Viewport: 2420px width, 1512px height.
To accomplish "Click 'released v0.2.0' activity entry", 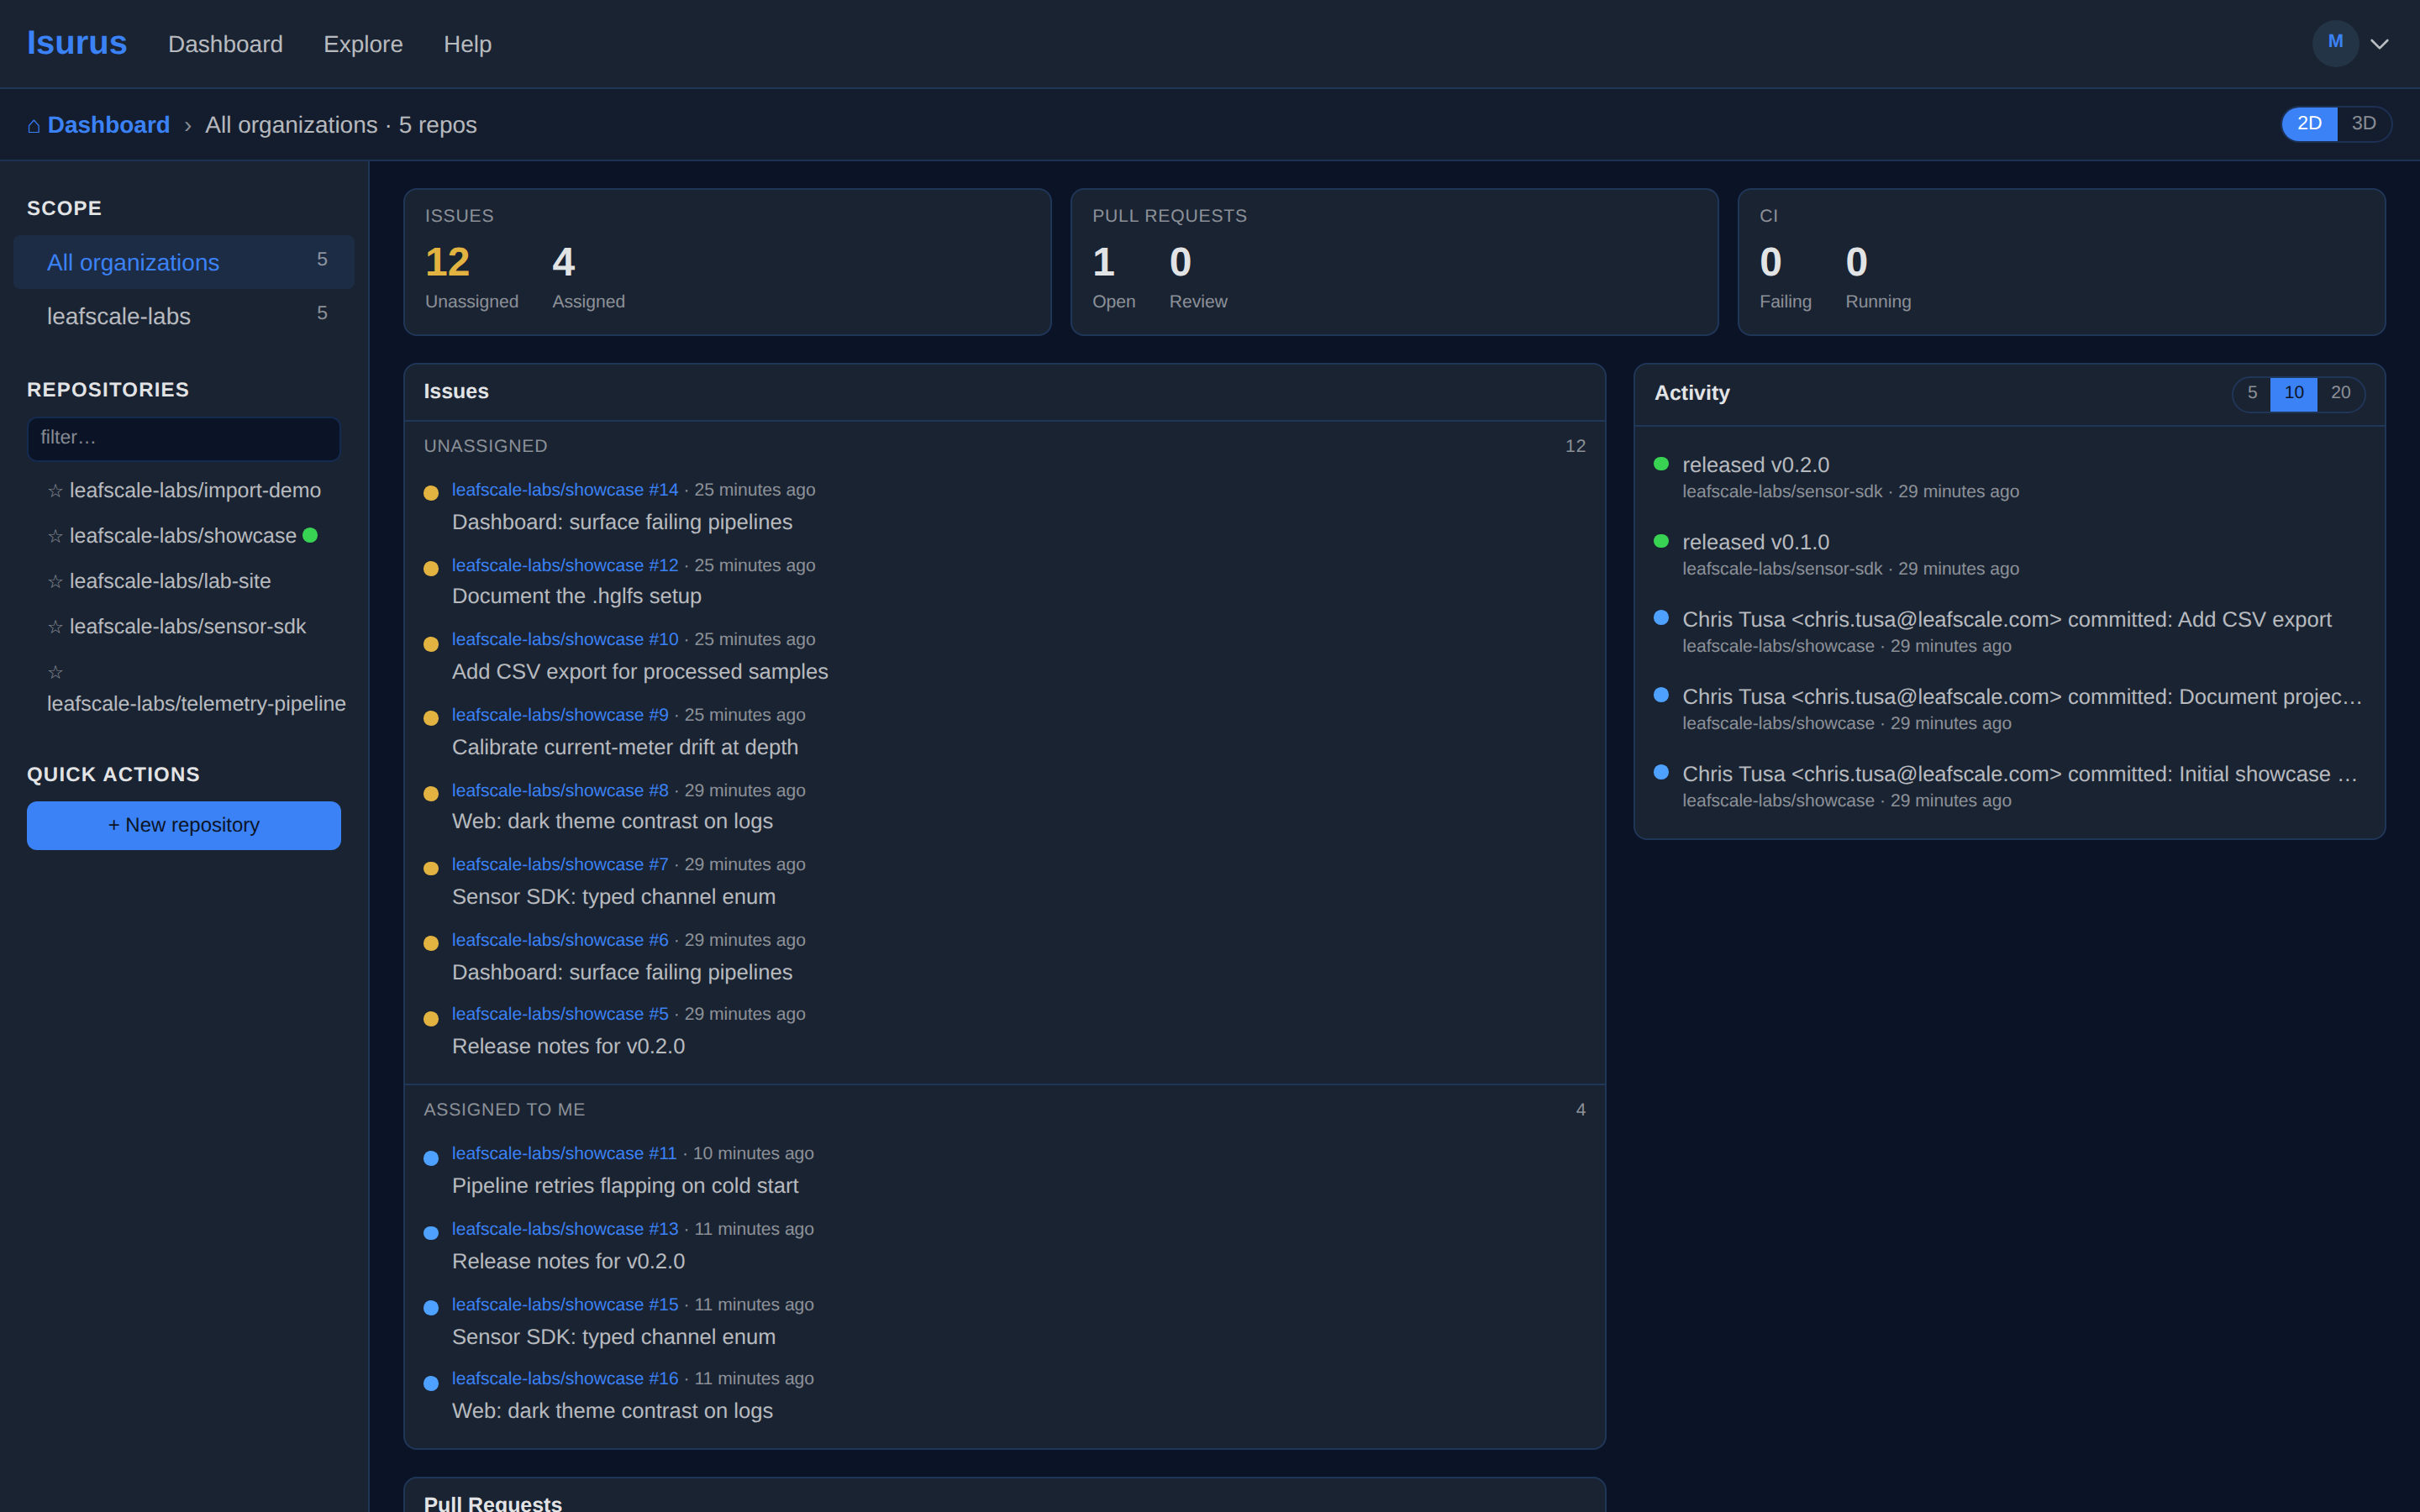I will pyautogui.click(x=1755, y=465).
